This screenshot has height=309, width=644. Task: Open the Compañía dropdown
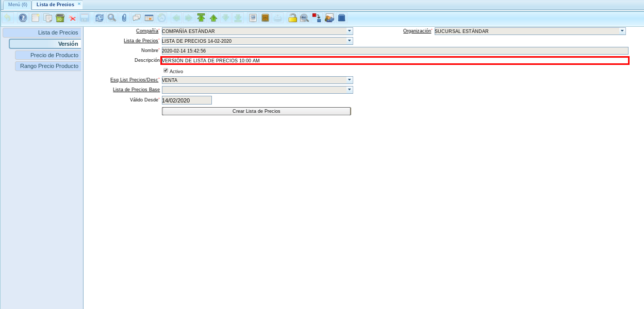350,31
